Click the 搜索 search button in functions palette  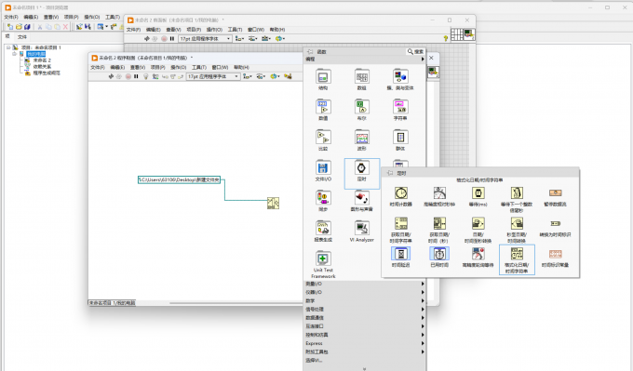coord(415,52)
